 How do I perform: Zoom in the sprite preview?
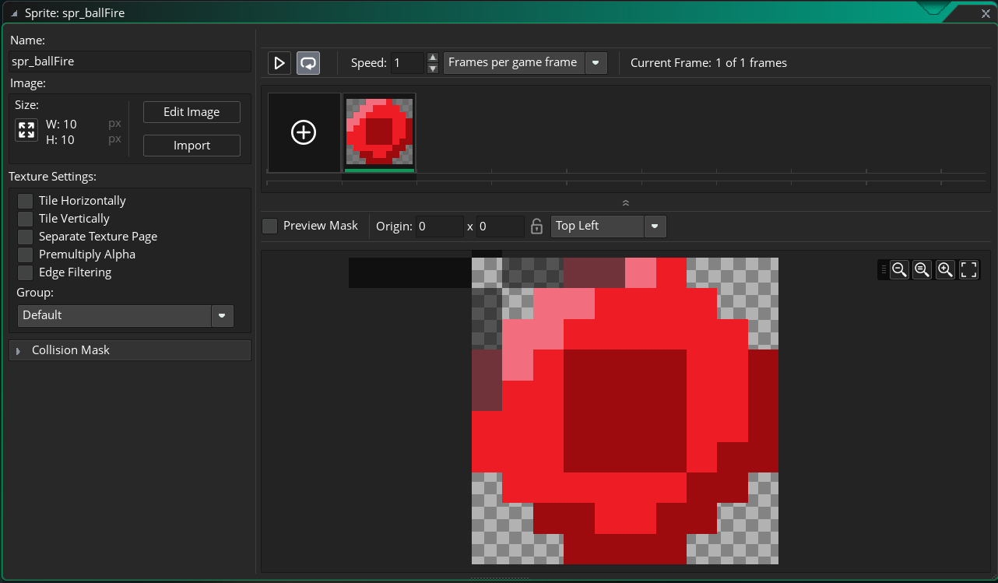pyautogui.click(x=946, y=270)
